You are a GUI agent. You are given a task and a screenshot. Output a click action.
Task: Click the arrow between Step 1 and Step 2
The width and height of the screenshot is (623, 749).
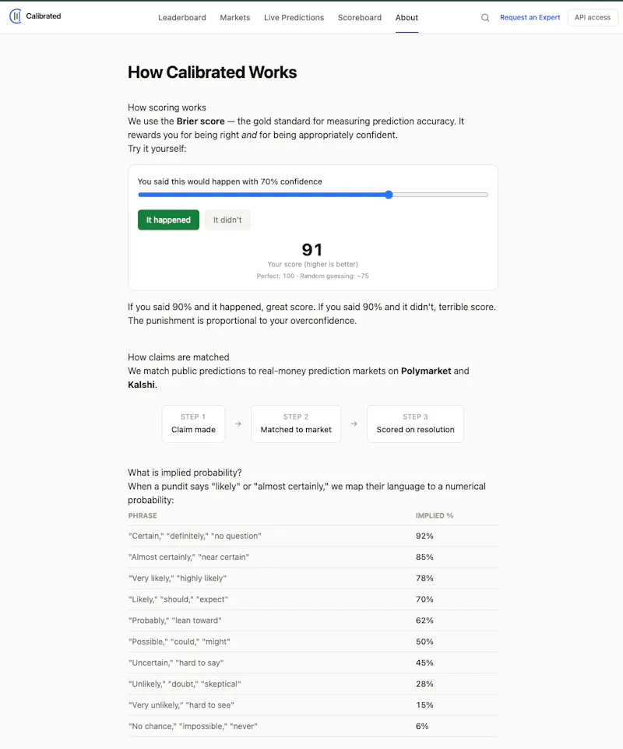click(238, 424)
